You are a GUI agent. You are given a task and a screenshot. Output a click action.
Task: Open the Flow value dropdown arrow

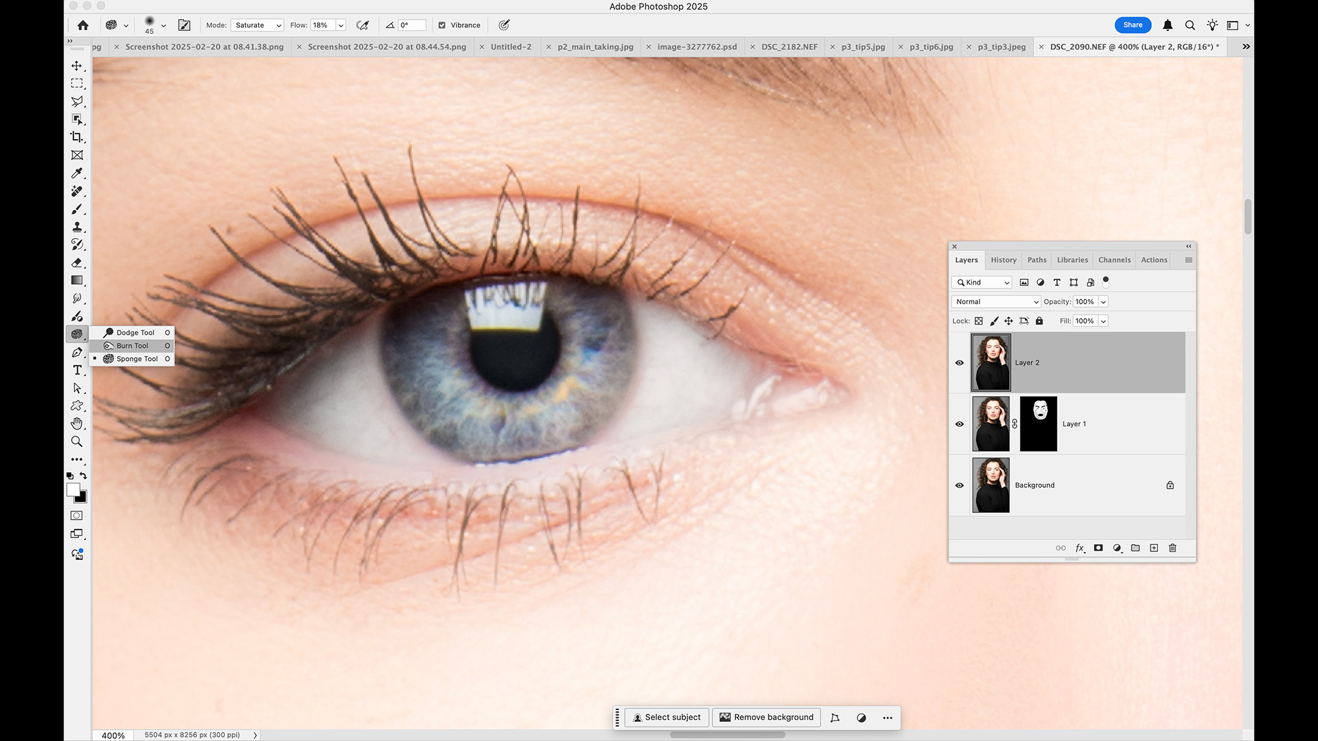point(341,25)
